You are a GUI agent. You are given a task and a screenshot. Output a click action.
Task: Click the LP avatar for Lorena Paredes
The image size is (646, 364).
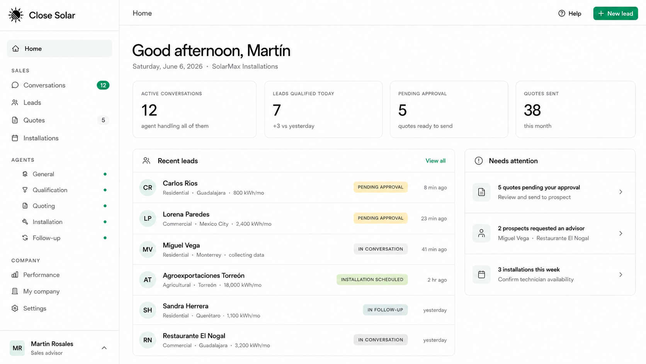(148, 219)
